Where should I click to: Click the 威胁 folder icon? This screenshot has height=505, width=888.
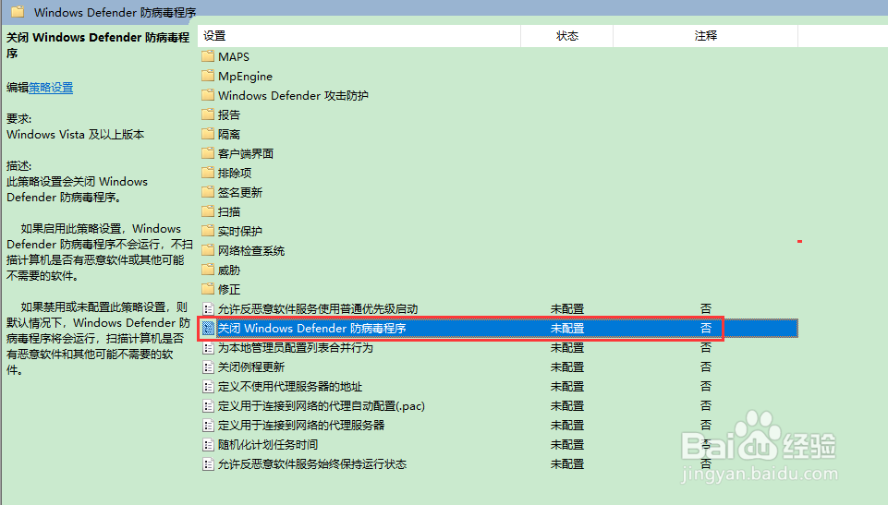click(x=208, y=270)
